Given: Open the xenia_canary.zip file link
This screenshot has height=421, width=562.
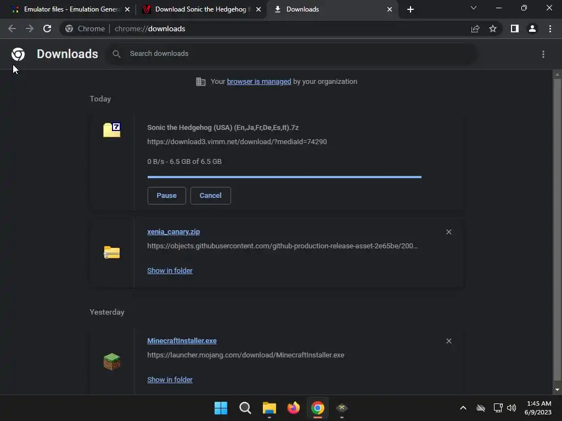Looking at the screenshot, I should click(173, 232).
